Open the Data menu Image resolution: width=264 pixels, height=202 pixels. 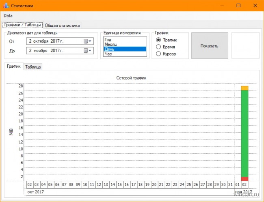click(x=8, y=16)
